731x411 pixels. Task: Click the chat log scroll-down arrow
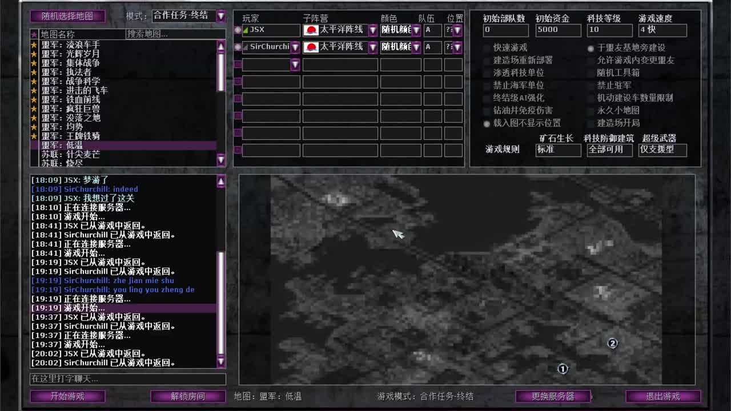click(221, 361)
